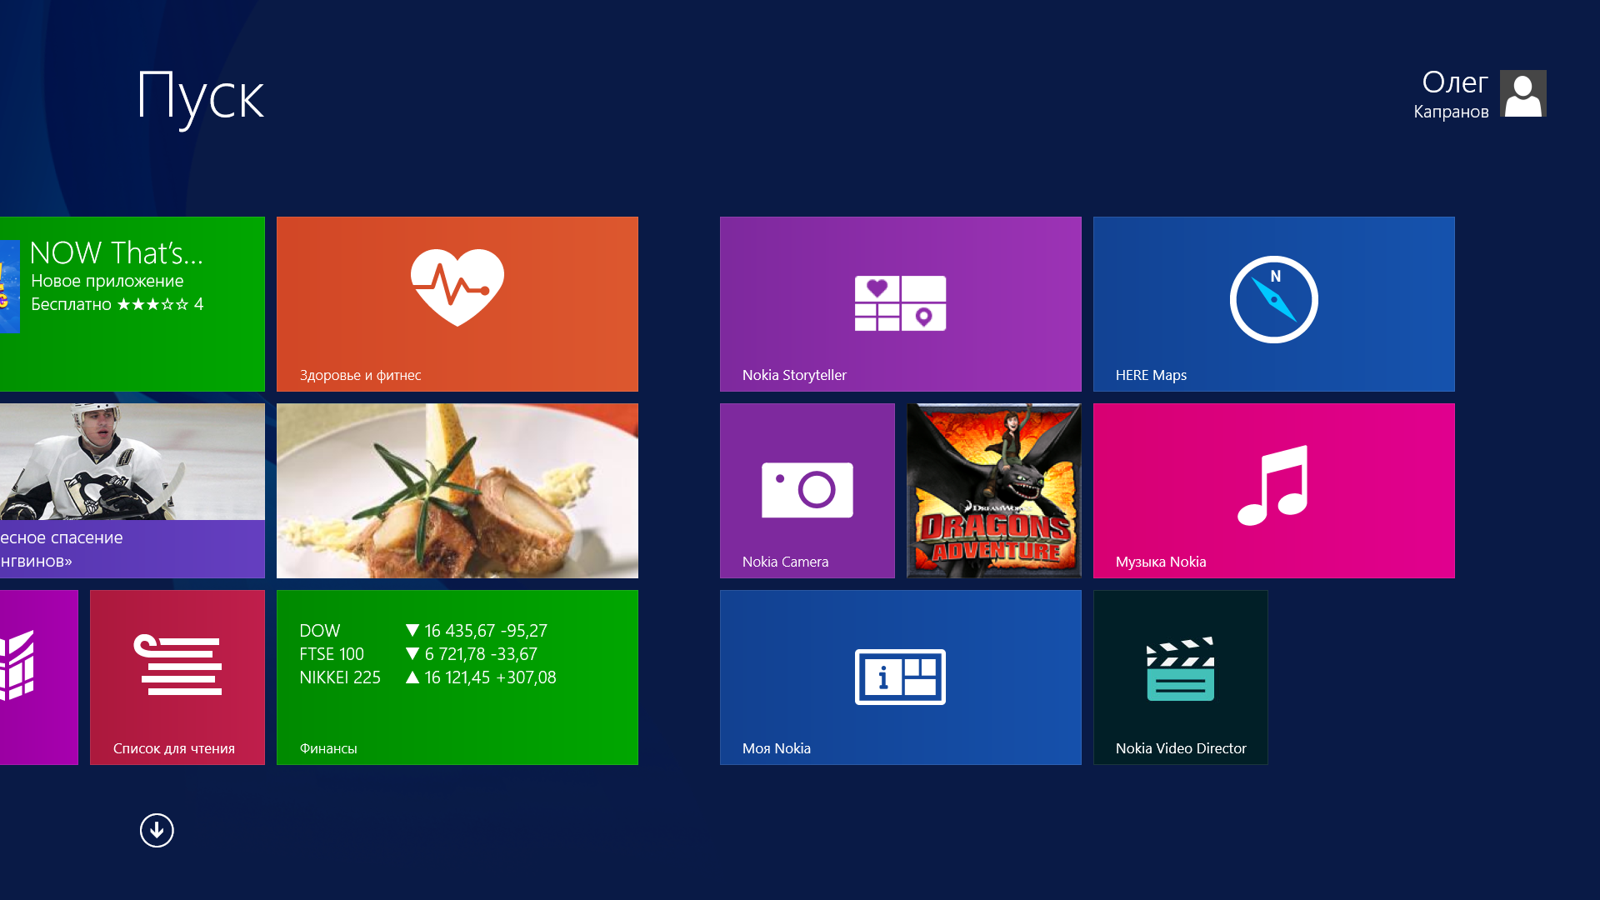
Task: Click the Бесплатно star rating line
Action: click(x=117, y=304)
